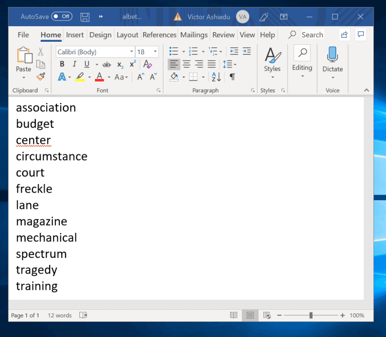Image resolution: width=386 pixels, height=337 pixels.
Task: Click Align Right icon
Action: tap(199, 64)
